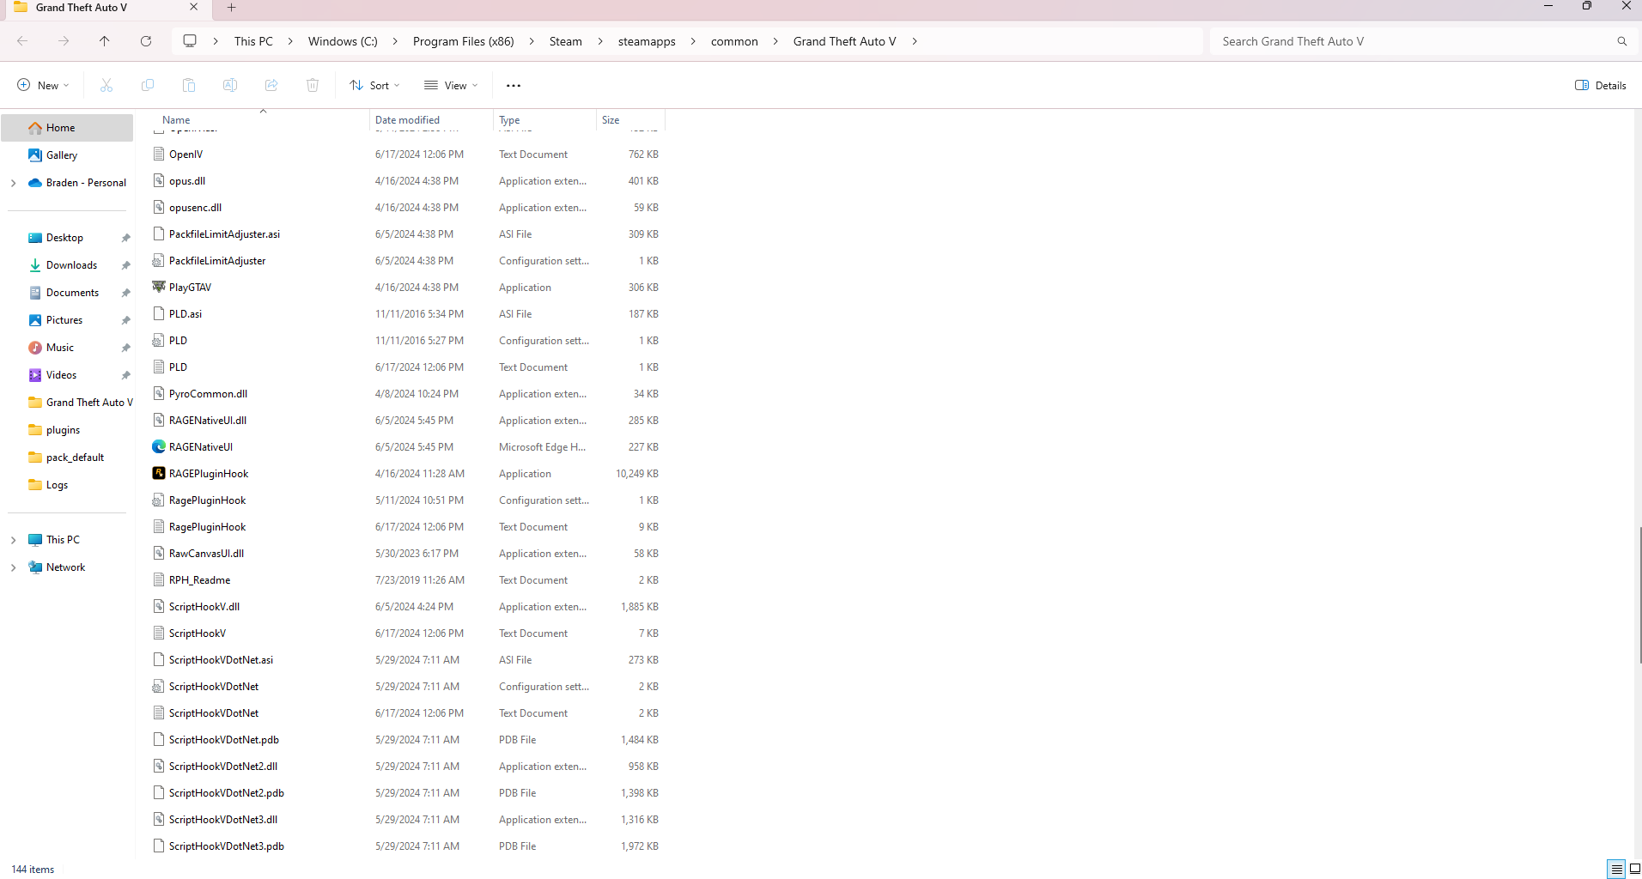Screen dimensions: 1642x879
Task: Switch to details list view icon
Action: click(1616, 869)
